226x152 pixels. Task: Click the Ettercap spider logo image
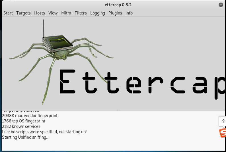coord(61,62)
